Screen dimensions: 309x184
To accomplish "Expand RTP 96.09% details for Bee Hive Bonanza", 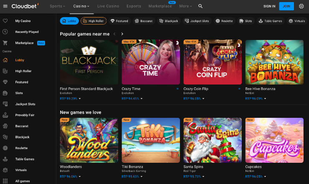I will (256, 99).
